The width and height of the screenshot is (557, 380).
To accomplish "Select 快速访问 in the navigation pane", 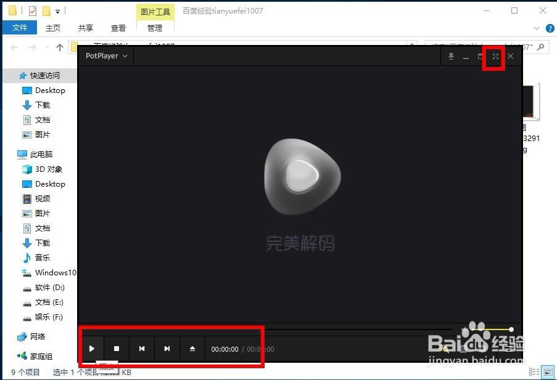I will [44, 75].
